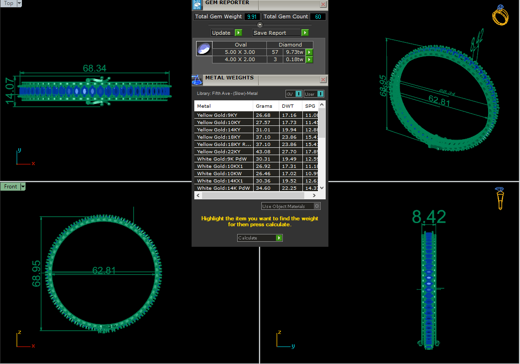Click the arrow for the 9.73tw row
Image resolution: width=520 pixels, height=364 pixels.
tap(309, 52)
